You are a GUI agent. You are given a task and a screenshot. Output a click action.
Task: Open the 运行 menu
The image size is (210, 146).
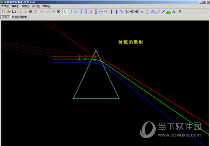click(36, 6)
